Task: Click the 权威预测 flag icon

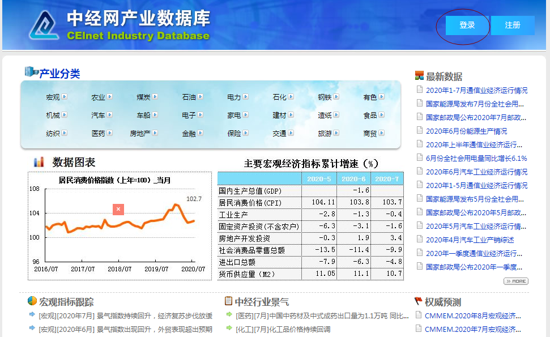Action: (418, 301)
